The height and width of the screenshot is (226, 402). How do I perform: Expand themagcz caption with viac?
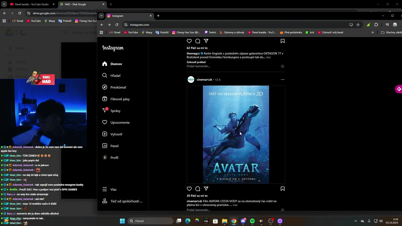[269, 57]
